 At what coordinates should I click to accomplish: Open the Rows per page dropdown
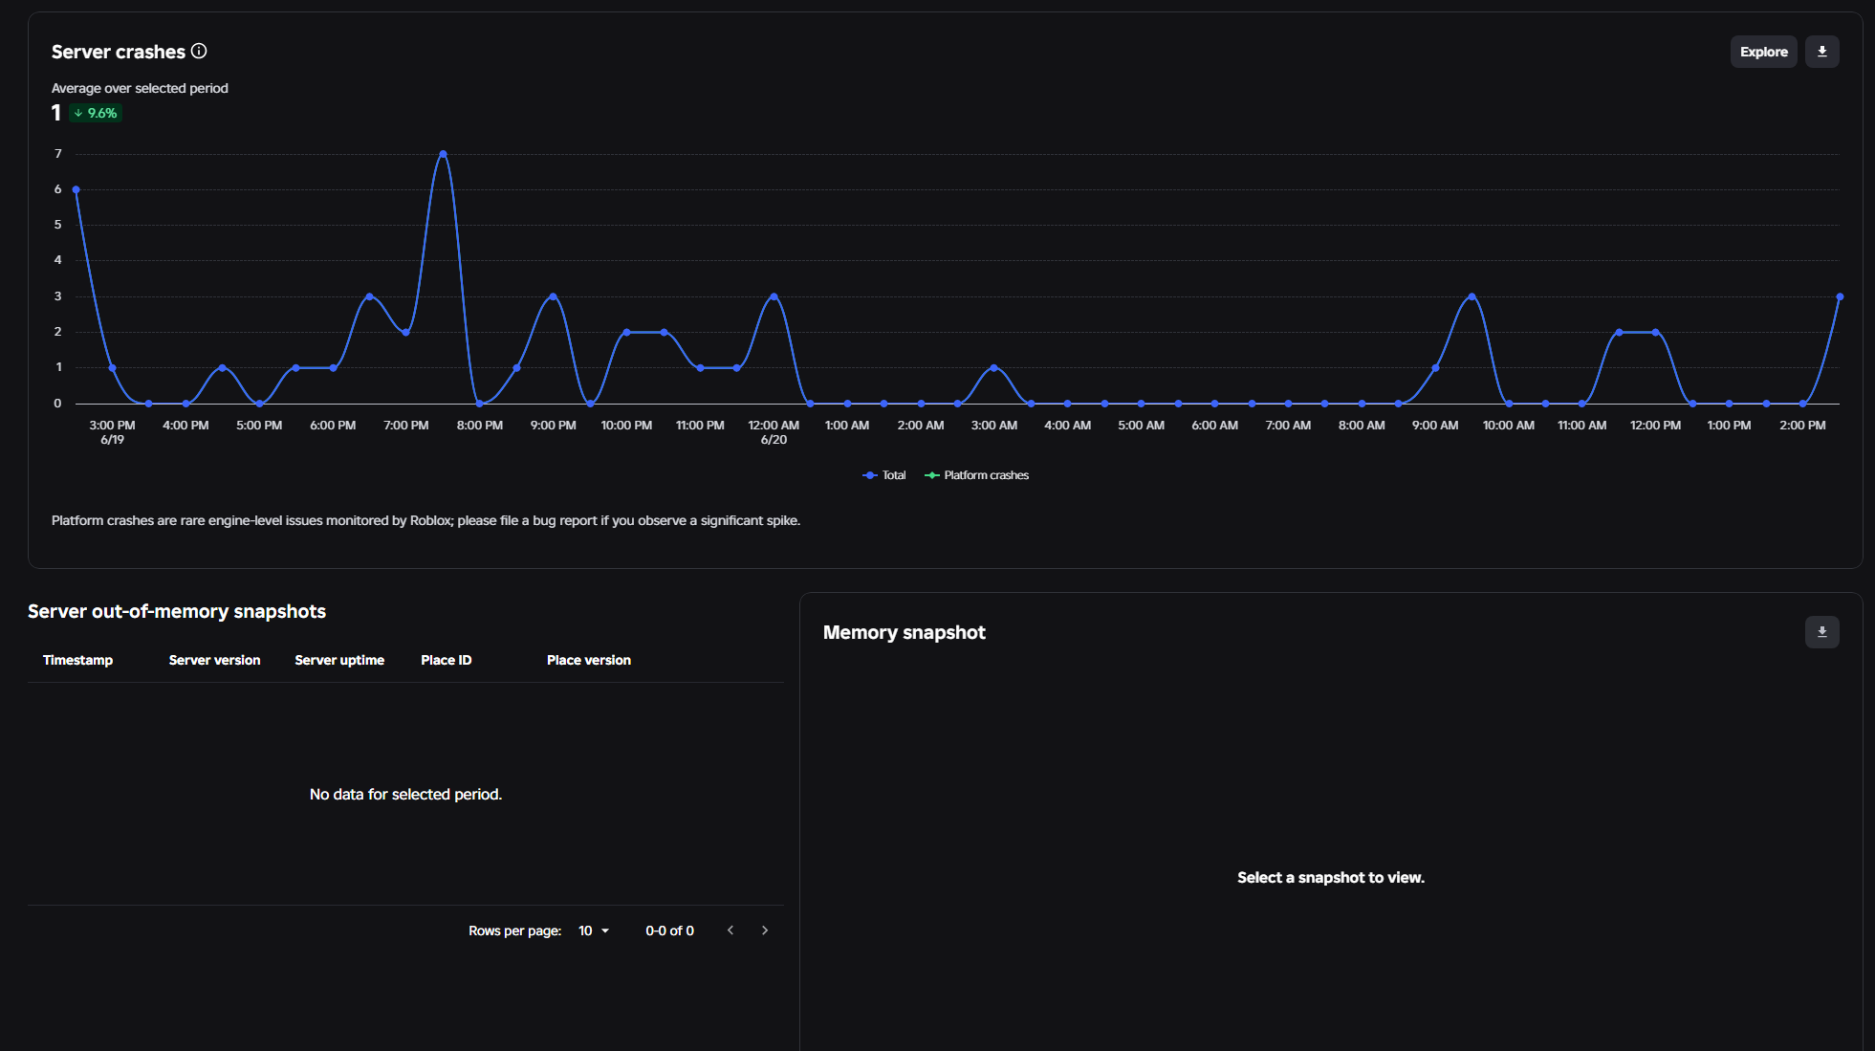pyautogui.click(x=594, y=931)
